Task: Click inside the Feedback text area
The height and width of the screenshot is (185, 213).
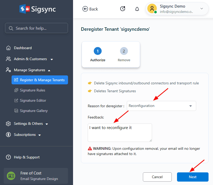Action: click(x=120, y=133)
